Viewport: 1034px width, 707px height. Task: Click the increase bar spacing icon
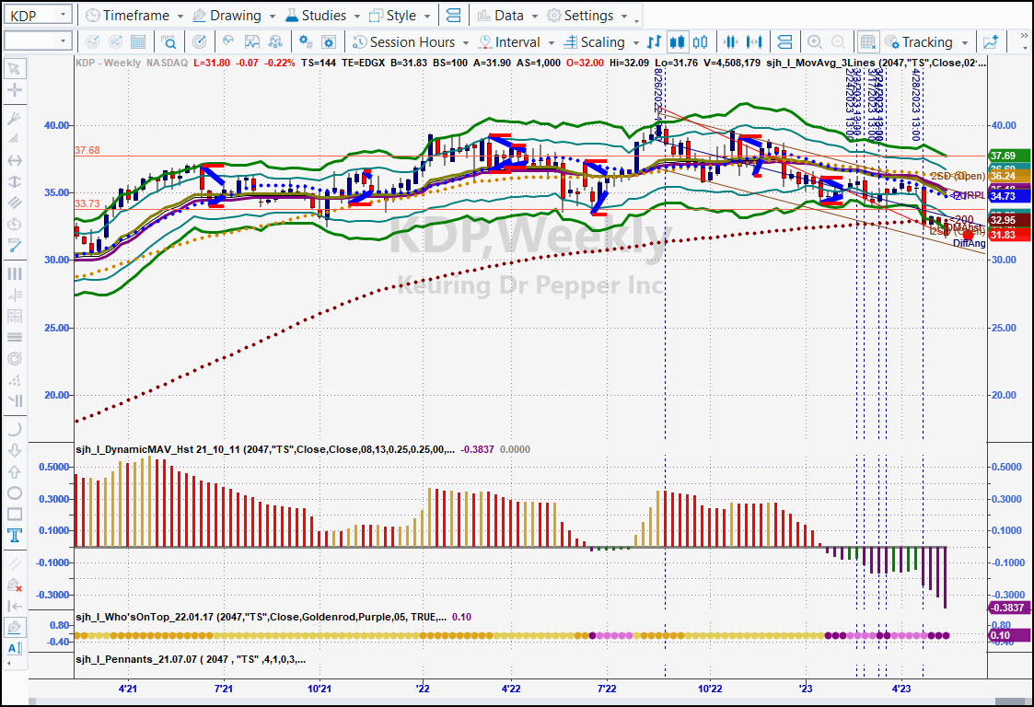point(754,42)
